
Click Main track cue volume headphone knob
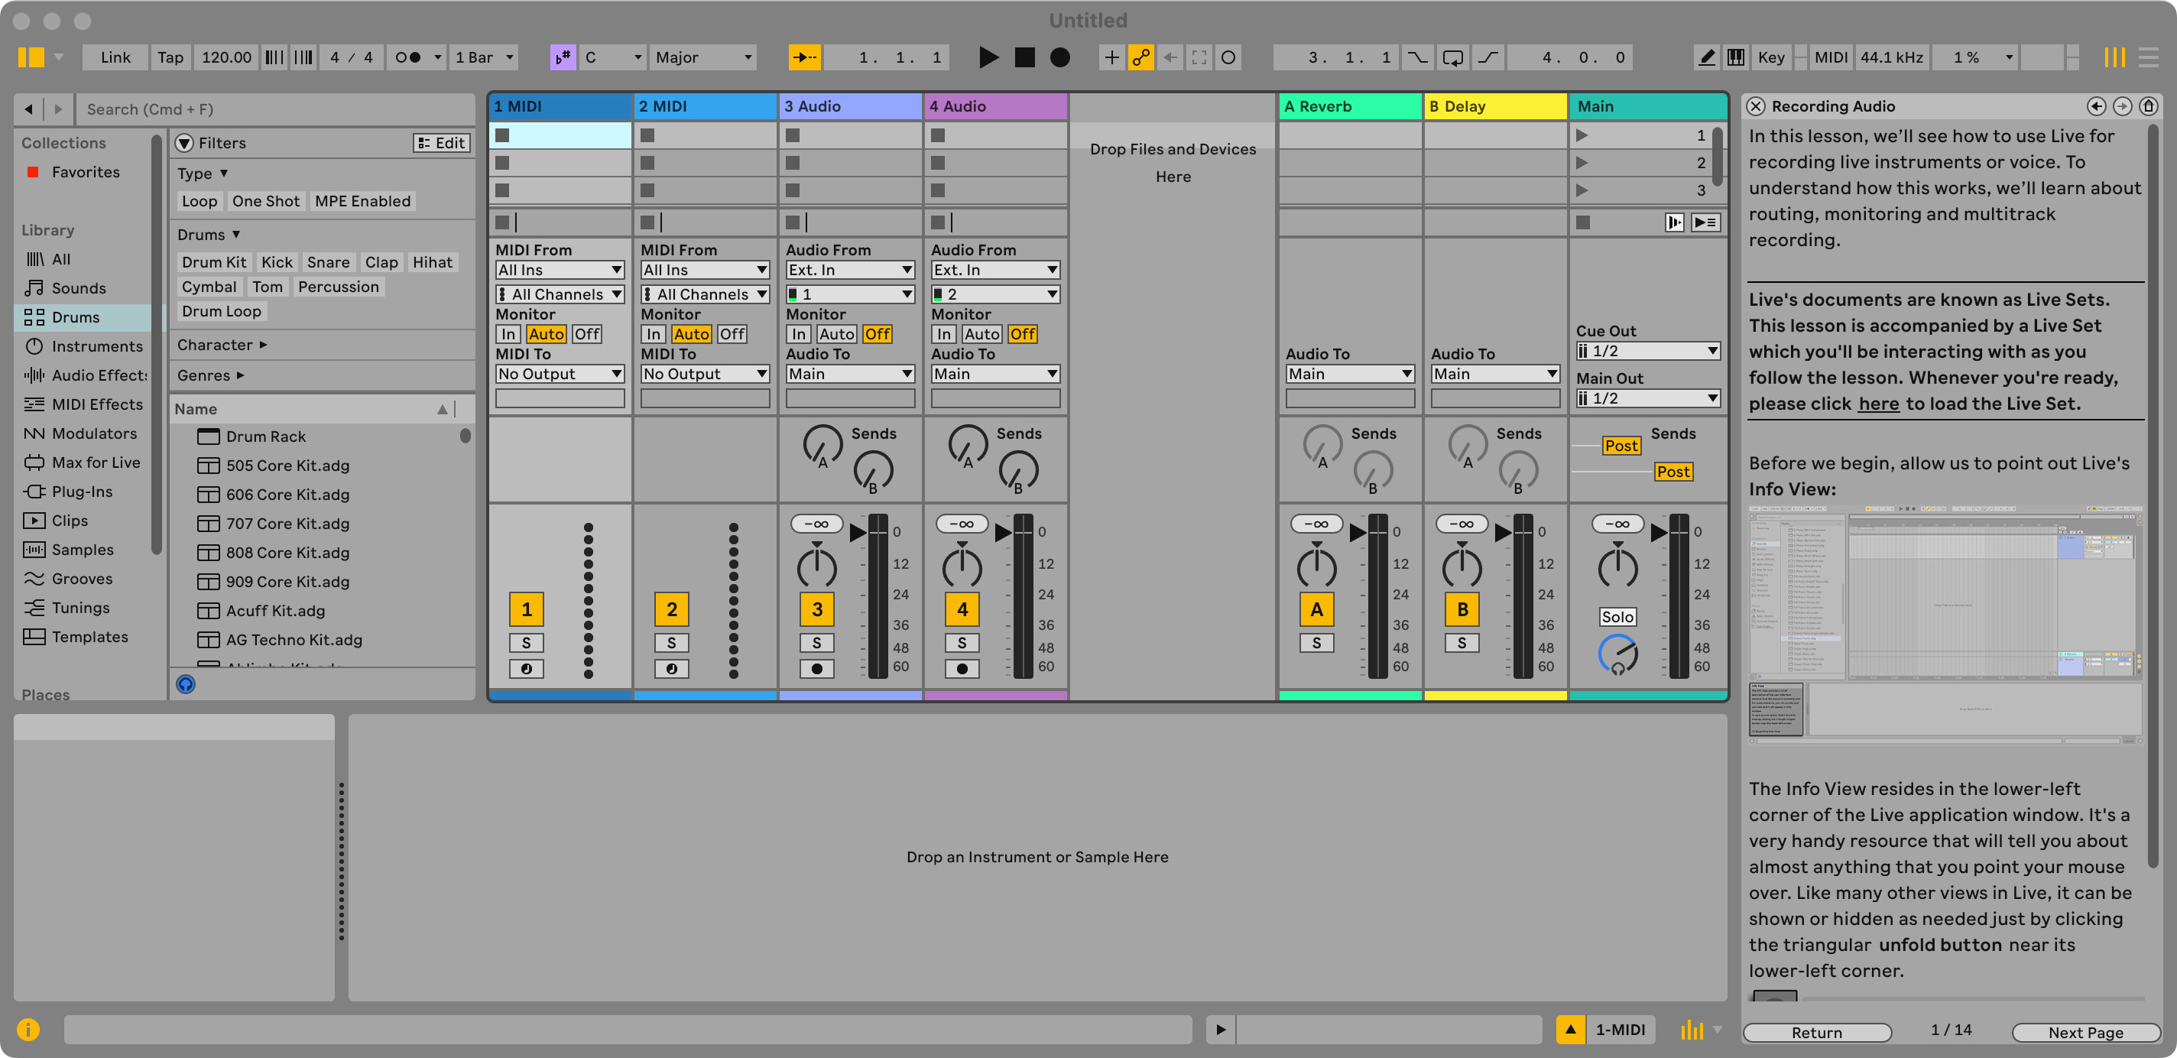1617,655
